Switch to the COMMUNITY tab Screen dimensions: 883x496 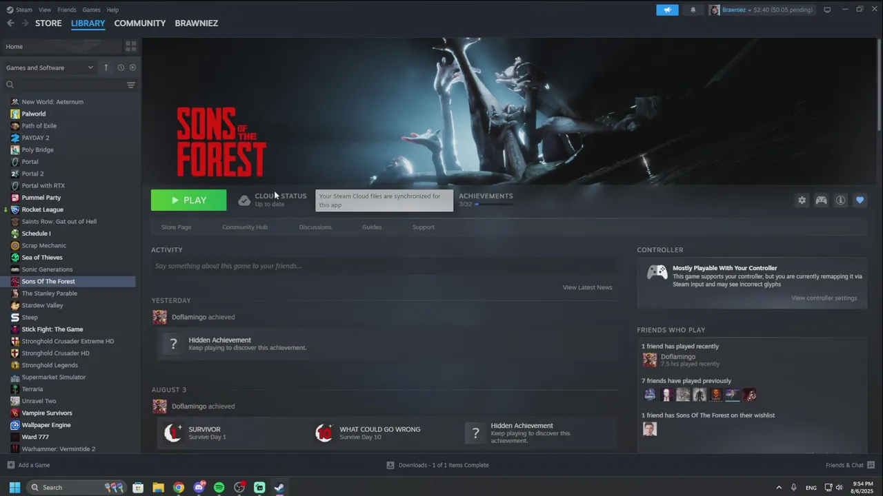[140, 23]
